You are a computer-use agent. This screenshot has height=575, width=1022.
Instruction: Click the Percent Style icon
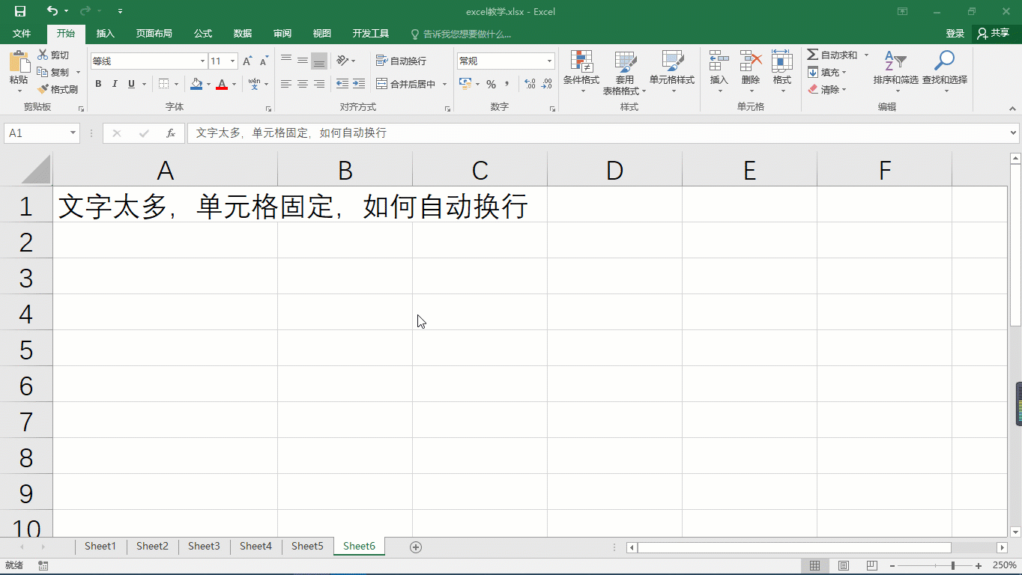(492, 84)
